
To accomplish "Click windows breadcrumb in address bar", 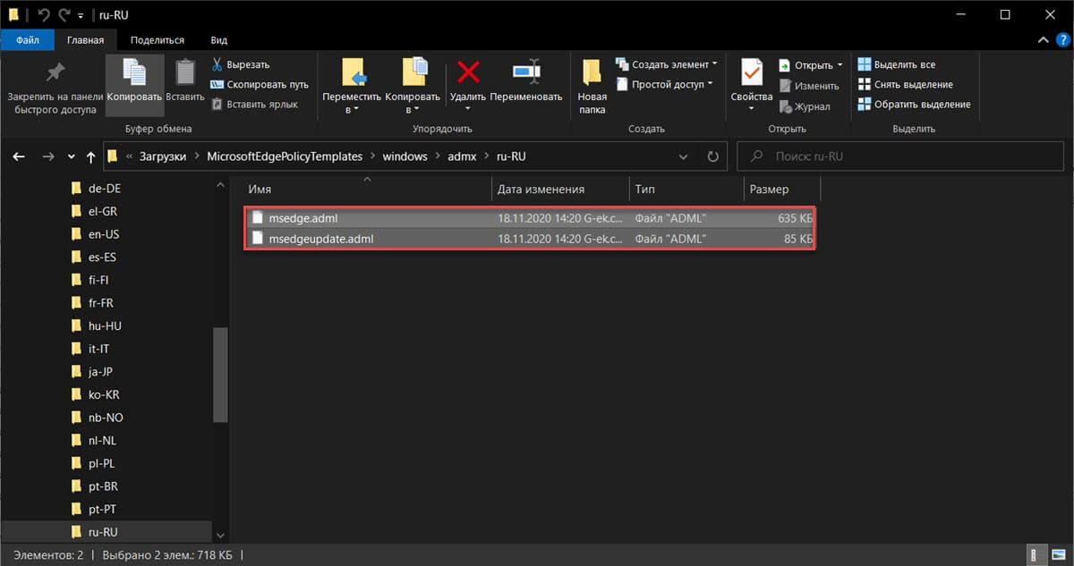I will click(x=405, y=156).
